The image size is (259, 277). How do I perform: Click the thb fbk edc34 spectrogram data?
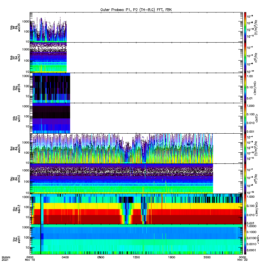[x=51, y=88]
